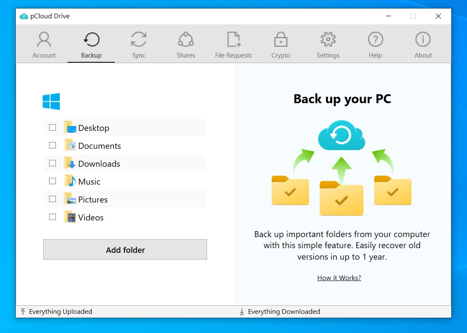This screenshot has height=333, width=467.
Task: Minimize the pCloud Drive window
Action: (x=388, y=16)
